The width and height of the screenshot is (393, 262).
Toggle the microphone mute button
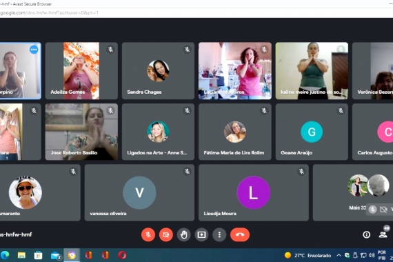148,234
